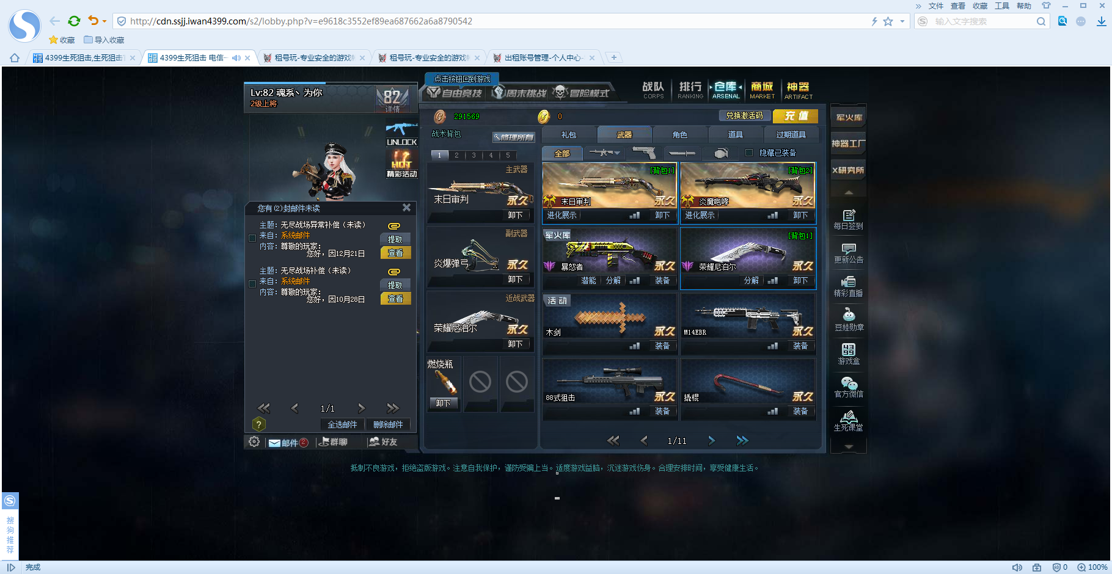This screenshot has width=1112, height=574.
Task: Open the official WeChat (官方微信) icon
Action: coord(849,387)
